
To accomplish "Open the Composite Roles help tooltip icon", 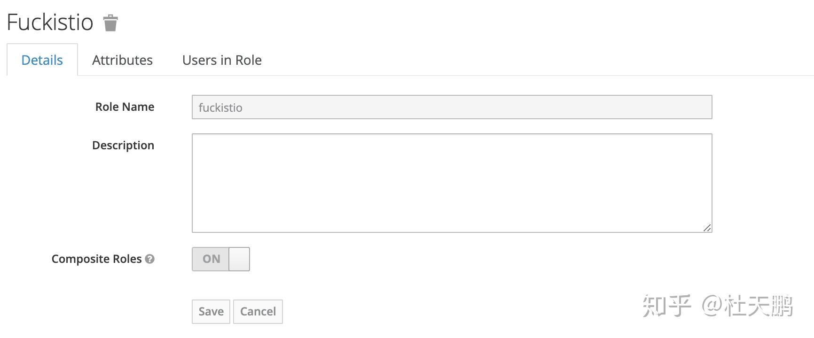I will pyautogui.click(x=150, y=259).
